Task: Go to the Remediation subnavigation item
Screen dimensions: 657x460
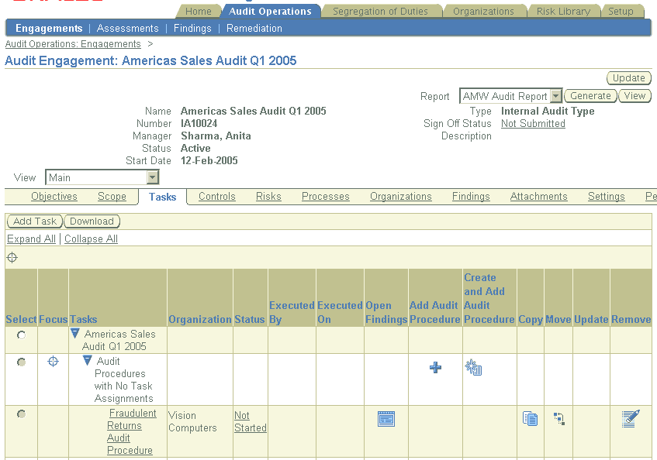Action: point(254,29)
